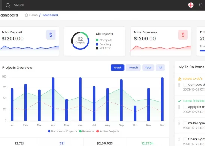Click the 12,721 statistic
Viewport: 205px width, 146px height.
pyautogui.click(x=19, y=143)
